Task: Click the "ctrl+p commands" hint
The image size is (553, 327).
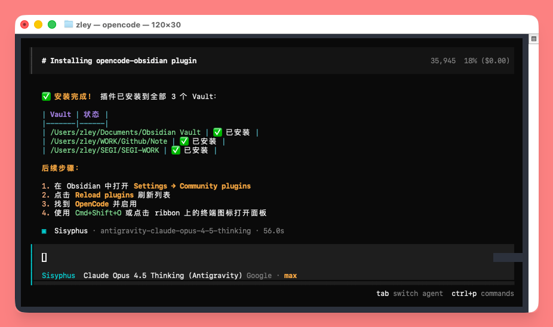Action: pyautogui.click(x=483, y=294)
